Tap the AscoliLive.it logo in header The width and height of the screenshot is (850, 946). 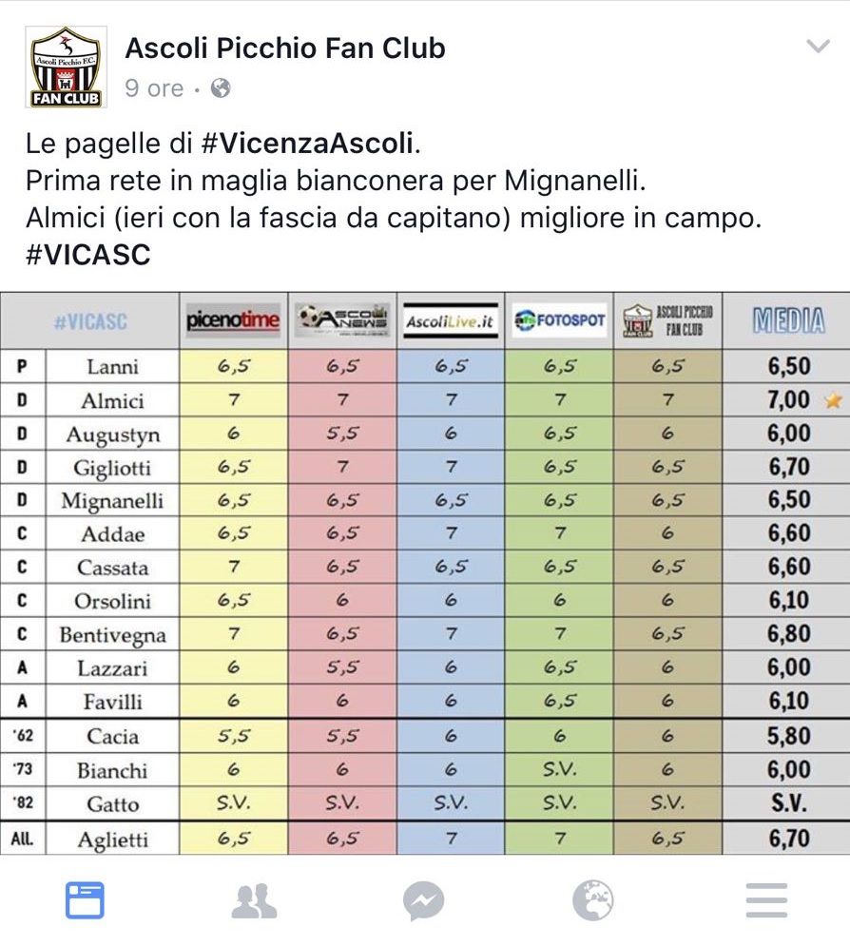point(451,322)
